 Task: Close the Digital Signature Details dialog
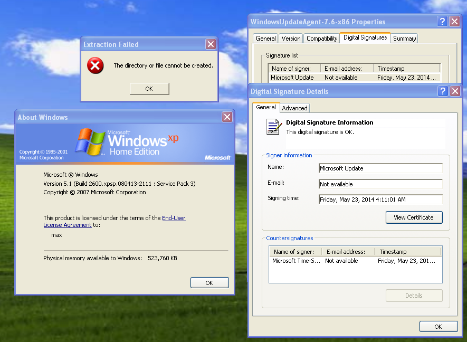[x=455, y=91]
